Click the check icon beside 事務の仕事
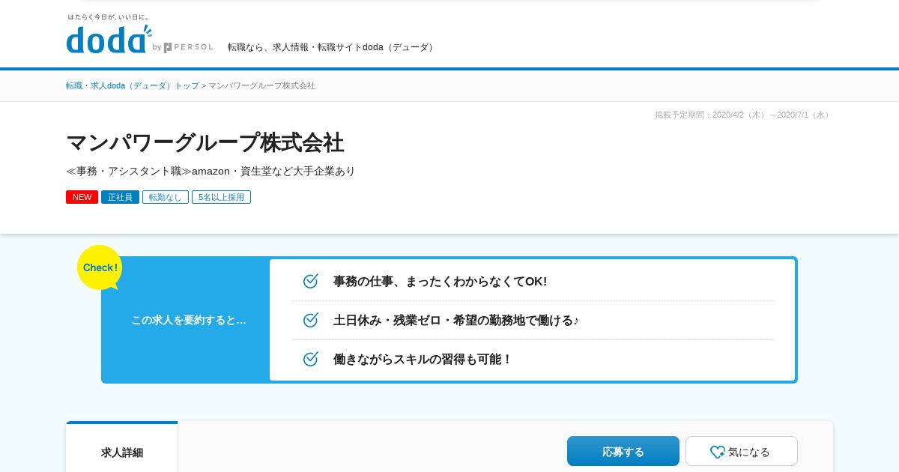Viewport: 899px width, 472px height. click(311, 281)
